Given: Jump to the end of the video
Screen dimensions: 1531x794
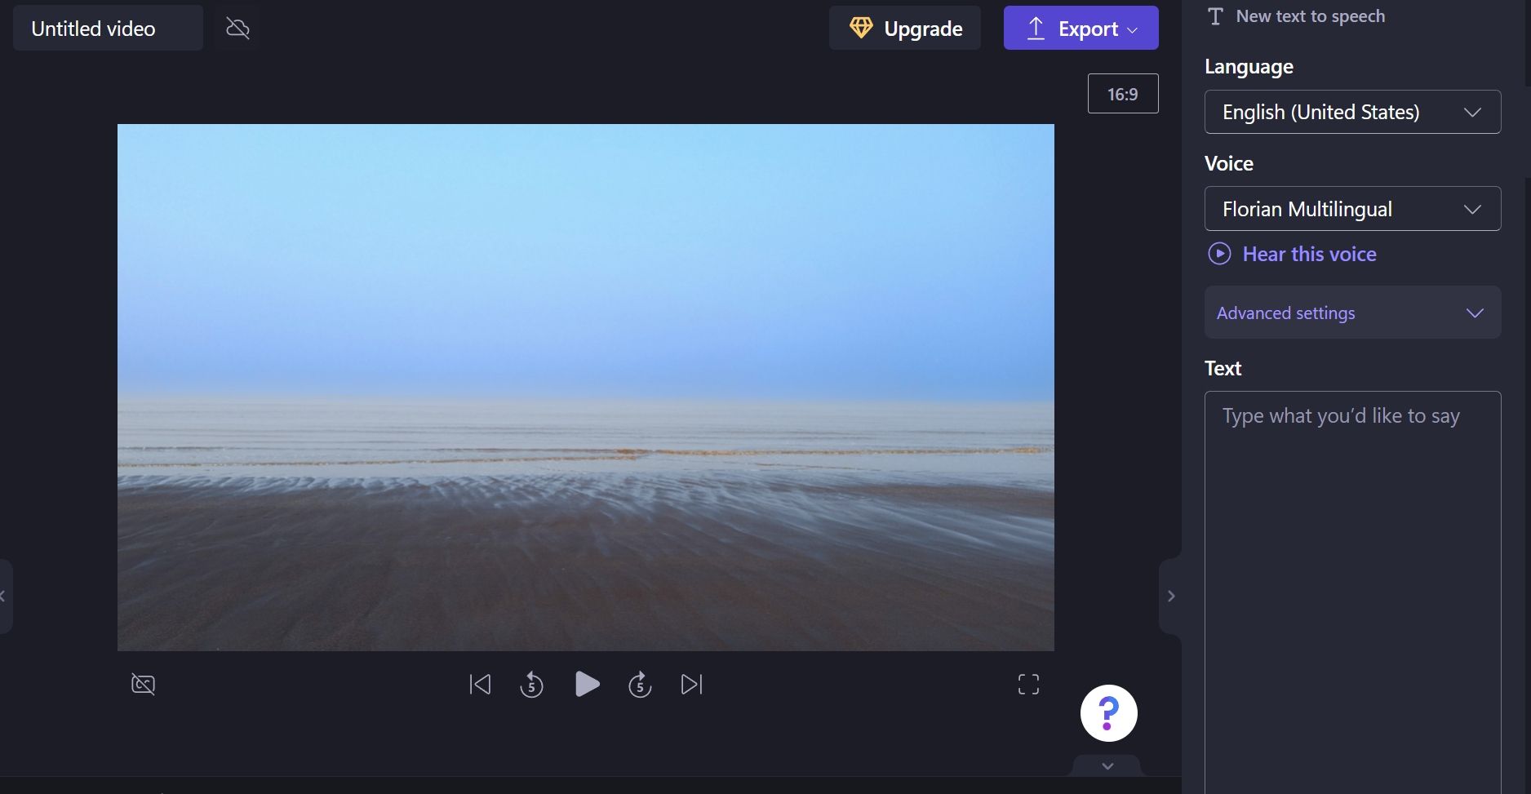Looking at the screenshot, I should 690,685.
